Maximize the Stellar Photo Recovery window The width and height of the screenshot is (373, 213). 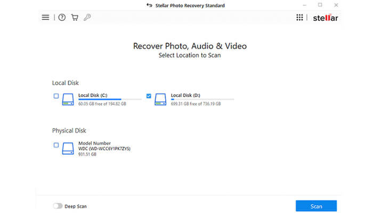[320, 5]
